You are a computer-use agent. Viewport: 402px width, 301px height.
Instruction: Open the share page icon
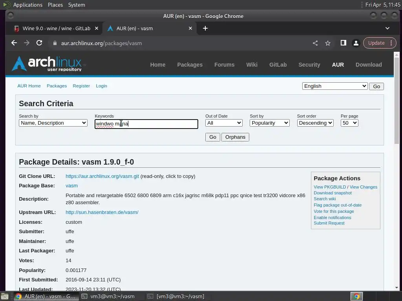(315, 43)
